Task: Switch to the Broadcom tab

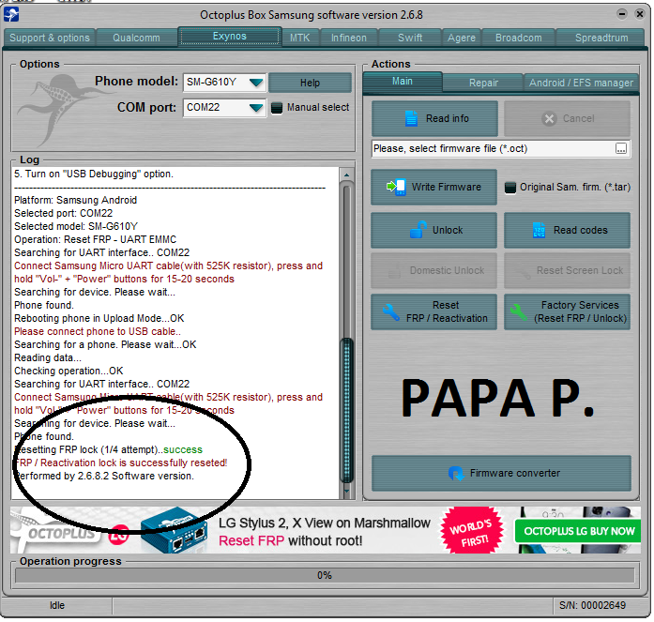Action: click(x=519, y=38)
